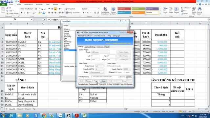The width and height of the screenshot is (210, 118).
Task: Click the Percent Style icon
Action: click(88, 12)
